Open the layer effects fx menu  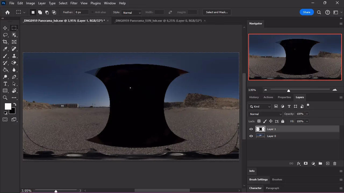299,163
